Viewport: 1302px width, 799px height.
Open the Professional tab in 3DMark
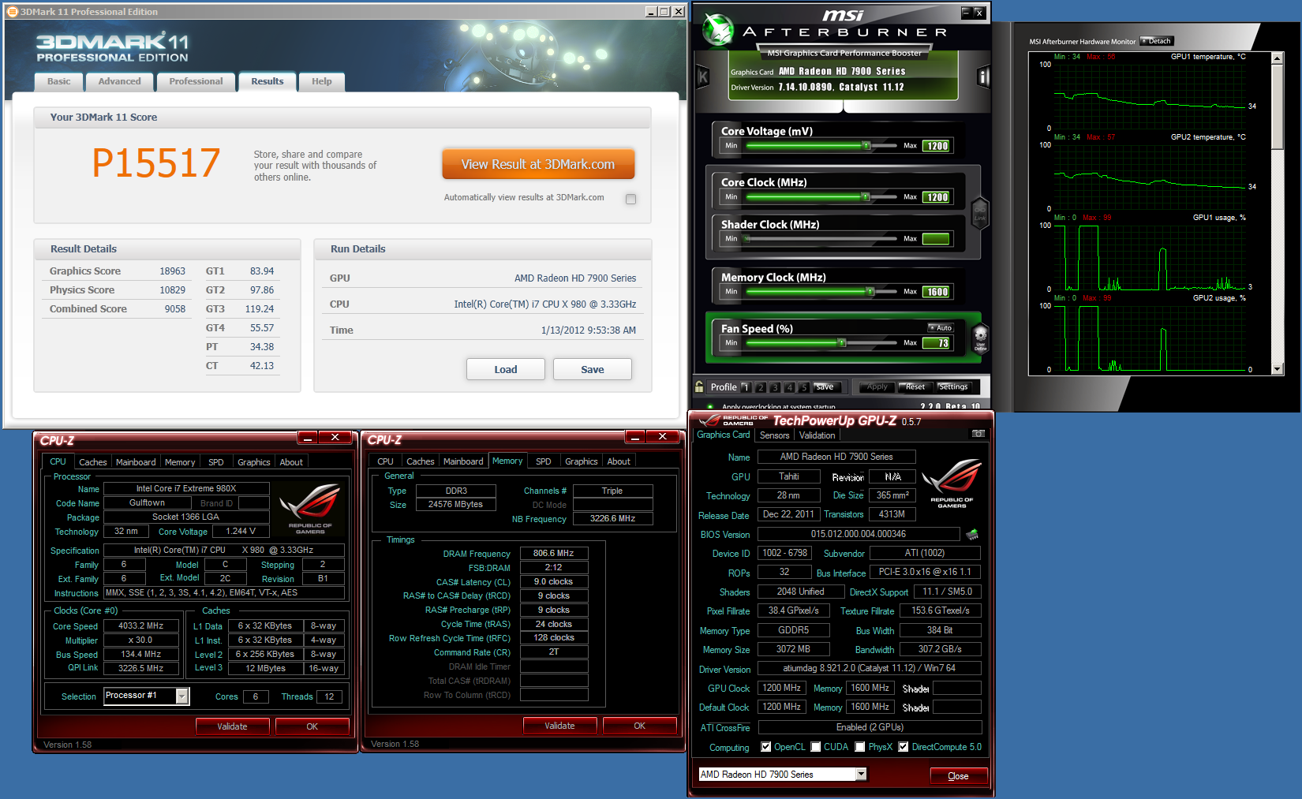196,81
